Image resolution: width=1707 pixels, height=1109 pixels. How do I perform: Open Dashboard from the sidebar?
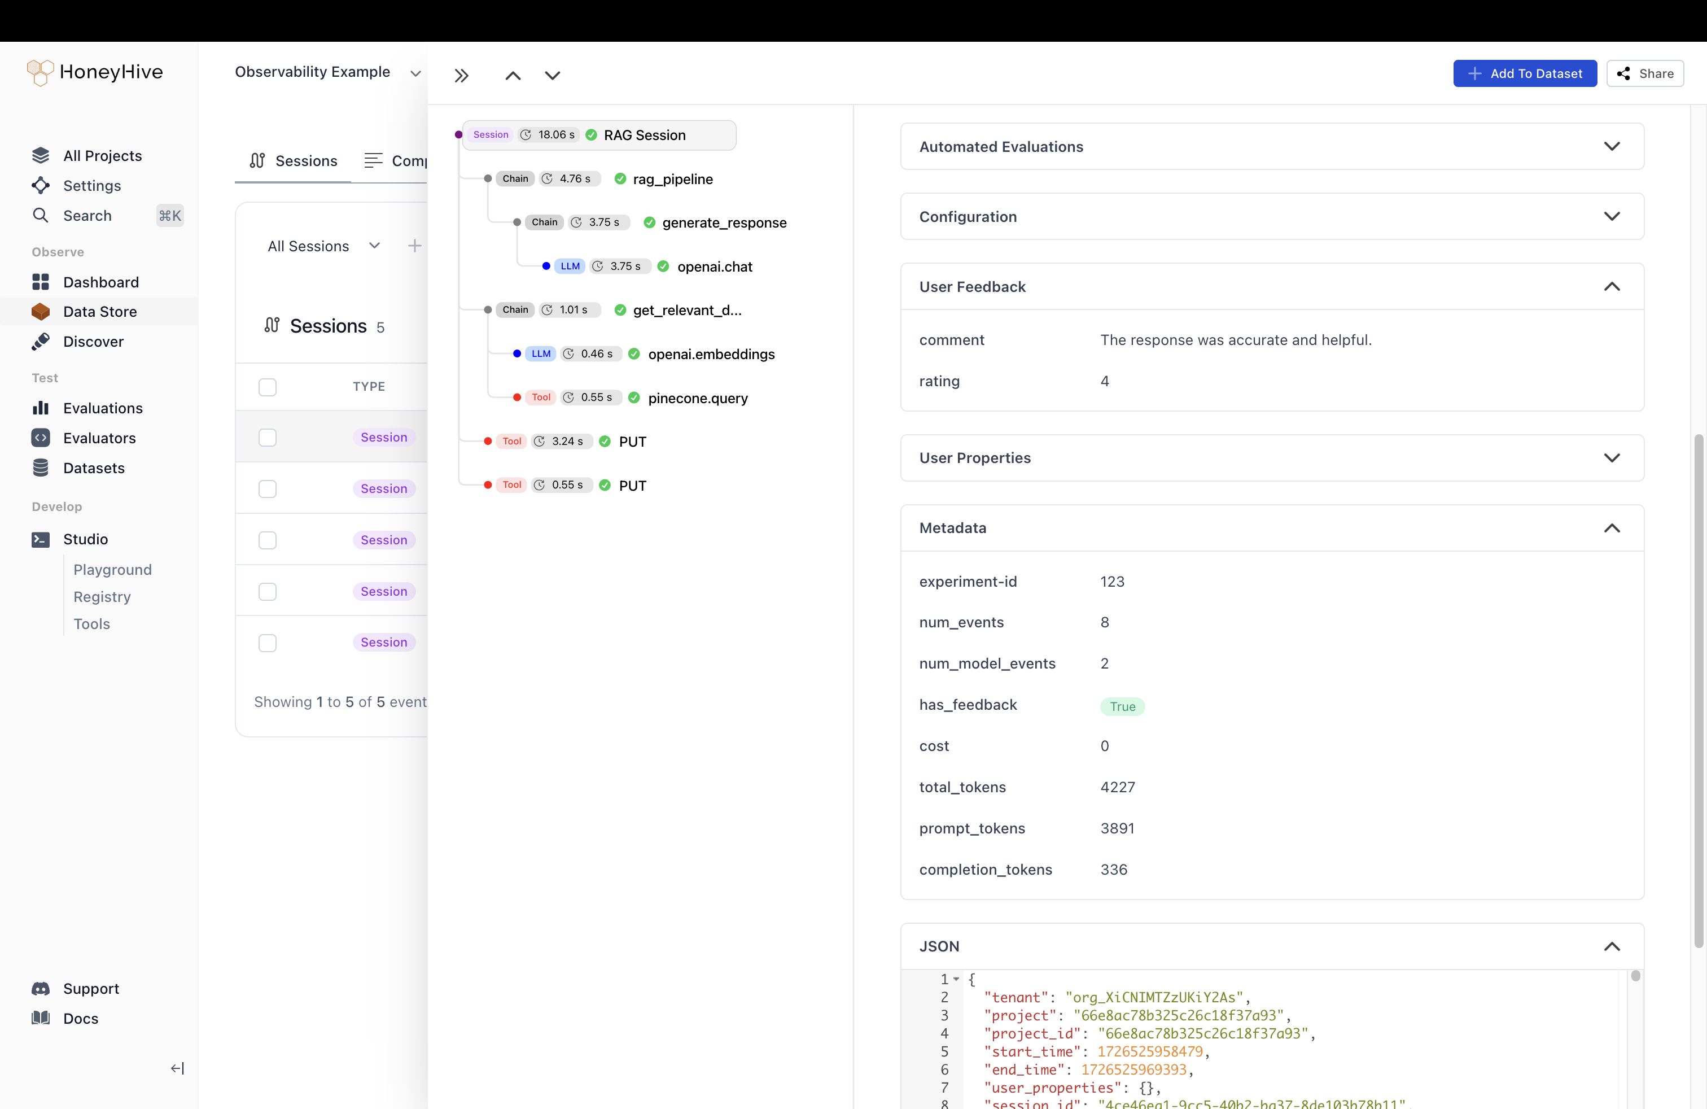[x=100, y=282]
